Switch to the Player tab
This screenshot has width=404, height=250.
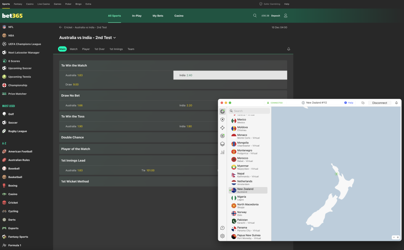click(x=86, y=49)
